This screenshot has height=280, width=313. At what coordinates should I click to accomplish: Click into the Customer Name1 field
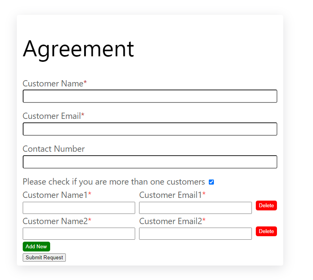tap(79, 208)
